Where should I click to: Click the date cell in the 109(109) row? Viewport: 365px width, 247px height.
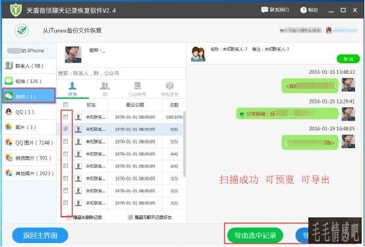pos(135,117)
